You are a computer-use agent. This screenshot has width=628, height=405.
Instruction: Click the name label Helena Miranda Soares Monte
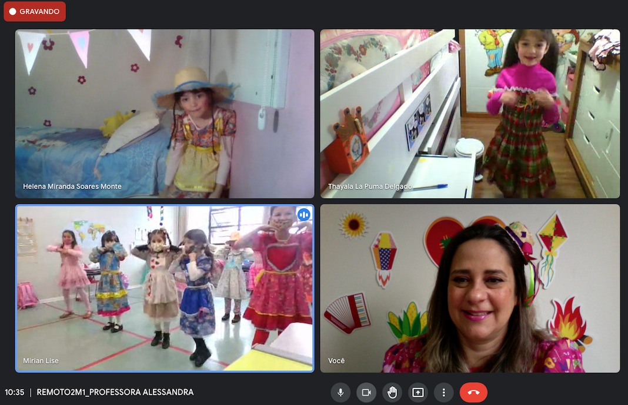tap(72, 187)
